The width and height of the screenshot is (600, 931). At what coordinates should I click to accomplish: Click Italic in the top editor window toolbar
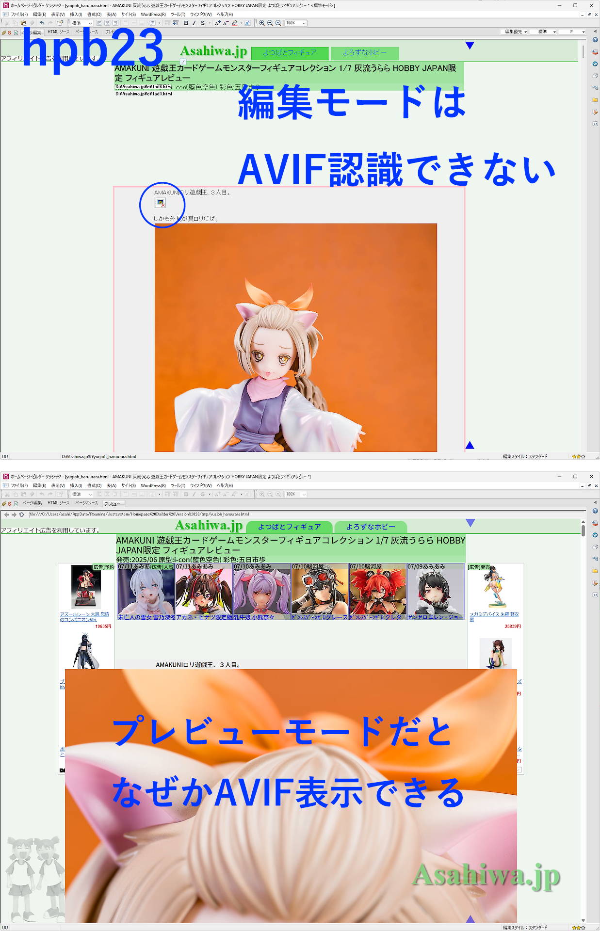pyautogui.click(x=194, y=23)
